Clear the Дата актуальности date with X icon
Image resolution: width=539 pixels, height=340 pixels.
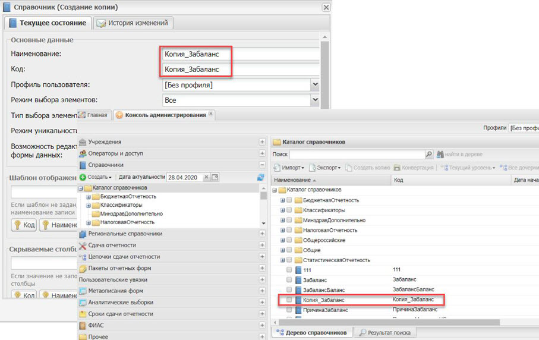(x=206, y=177)
